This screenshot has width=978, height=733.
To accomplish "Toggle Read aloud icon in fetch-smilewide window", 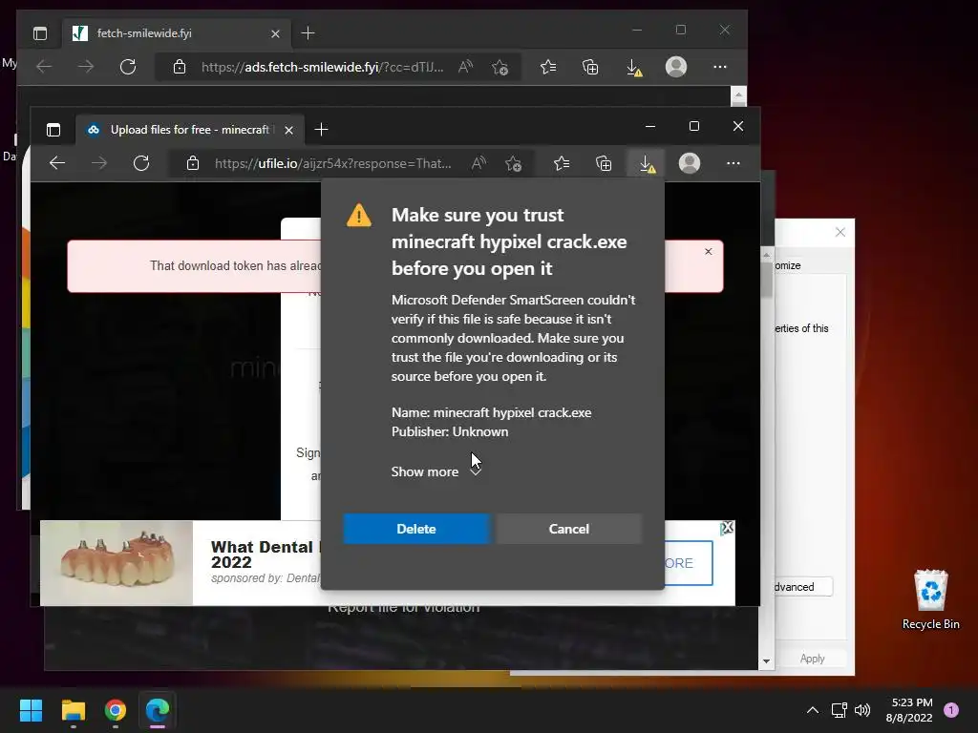I will pyautogui.click(x=465, y=67).
